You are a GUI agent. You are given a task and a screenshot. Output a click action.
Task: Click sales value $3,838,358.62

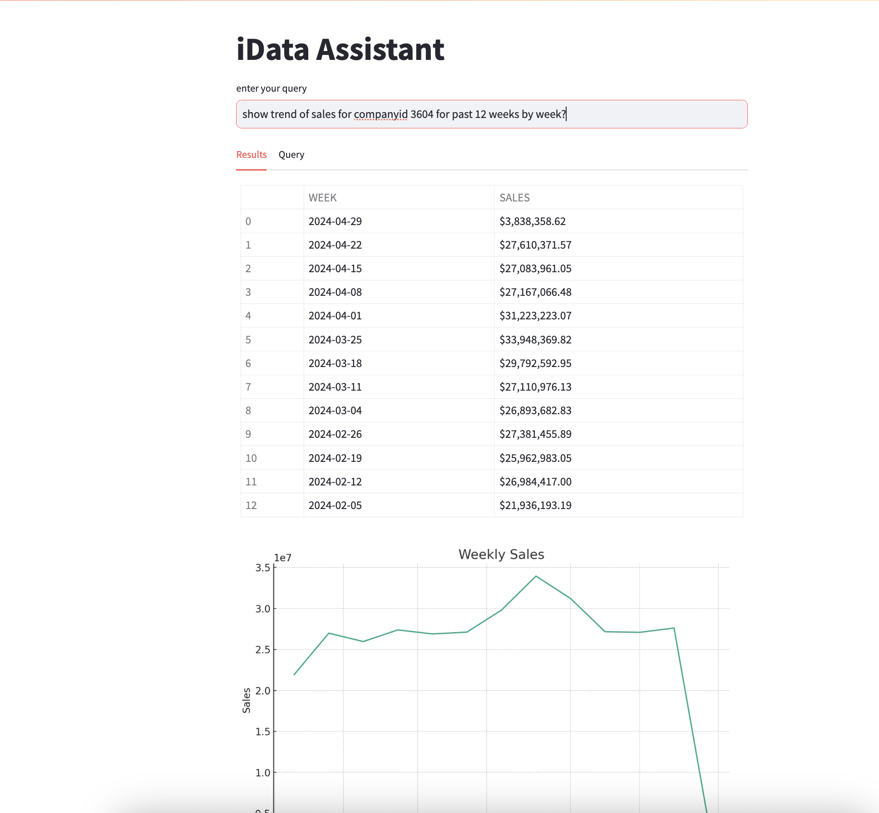(x=532, y=221)
